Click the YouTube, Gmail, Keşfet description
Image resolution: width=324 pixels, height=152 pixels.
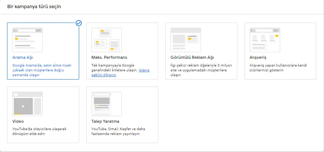118,131
